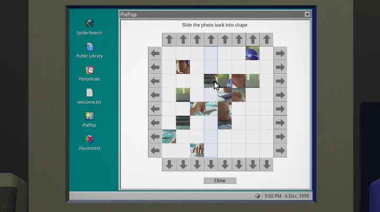This screenshot has height=212, width=380.
Task: Click the up arrow above the fifth column
Action: (225, 40)
